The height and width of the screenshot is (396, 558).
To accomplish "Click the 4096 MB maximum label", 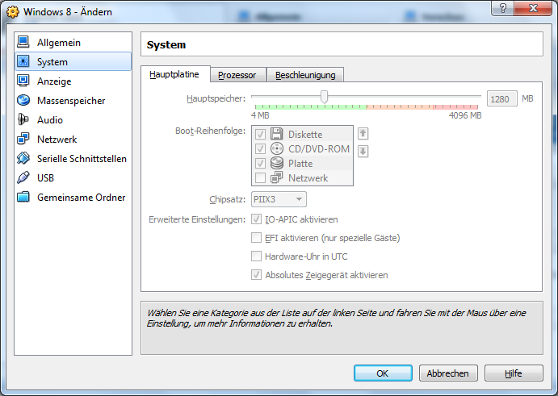I will point(465,115).
